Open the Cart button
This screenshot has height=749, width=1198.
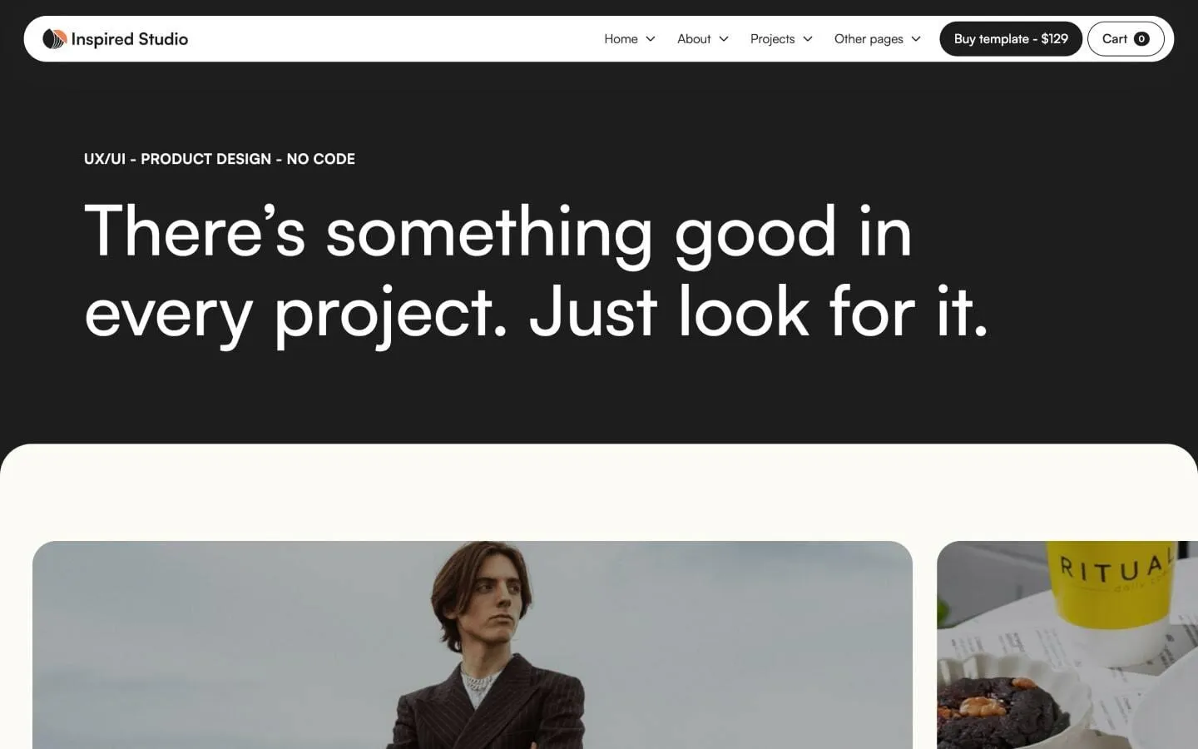click(x=1126, y=39)
